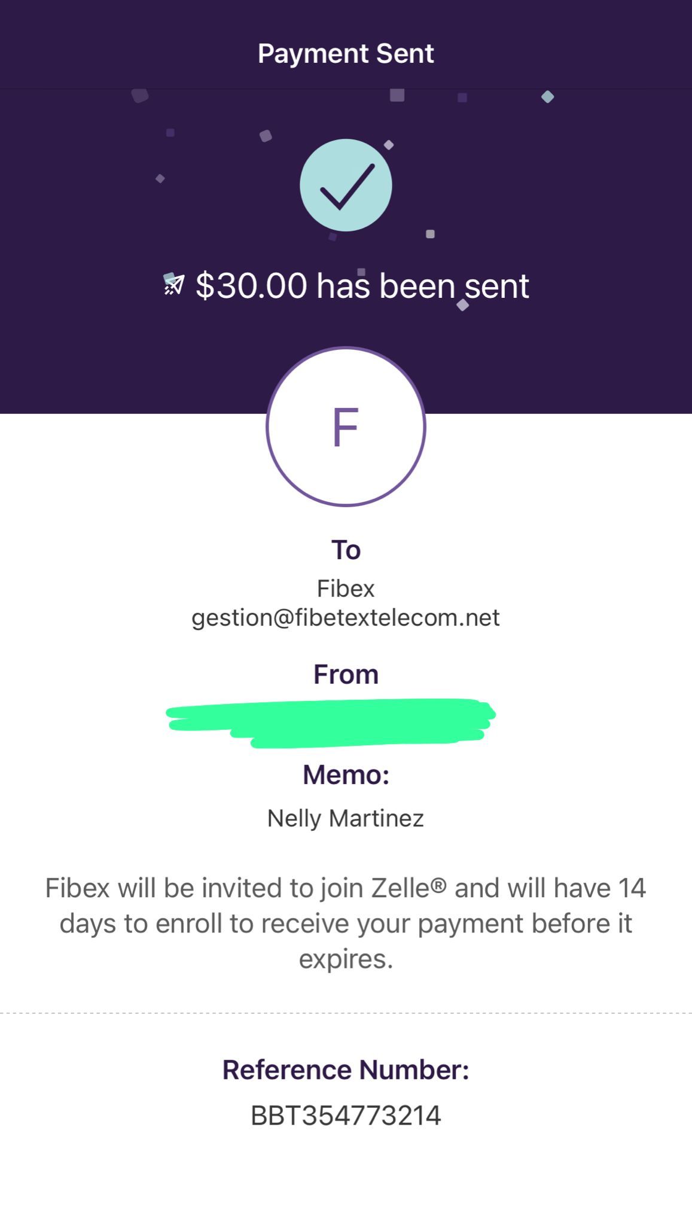692x1225 pixels.
Task: Select the Nelly Martinez memo text
Action: pos(346,818)
